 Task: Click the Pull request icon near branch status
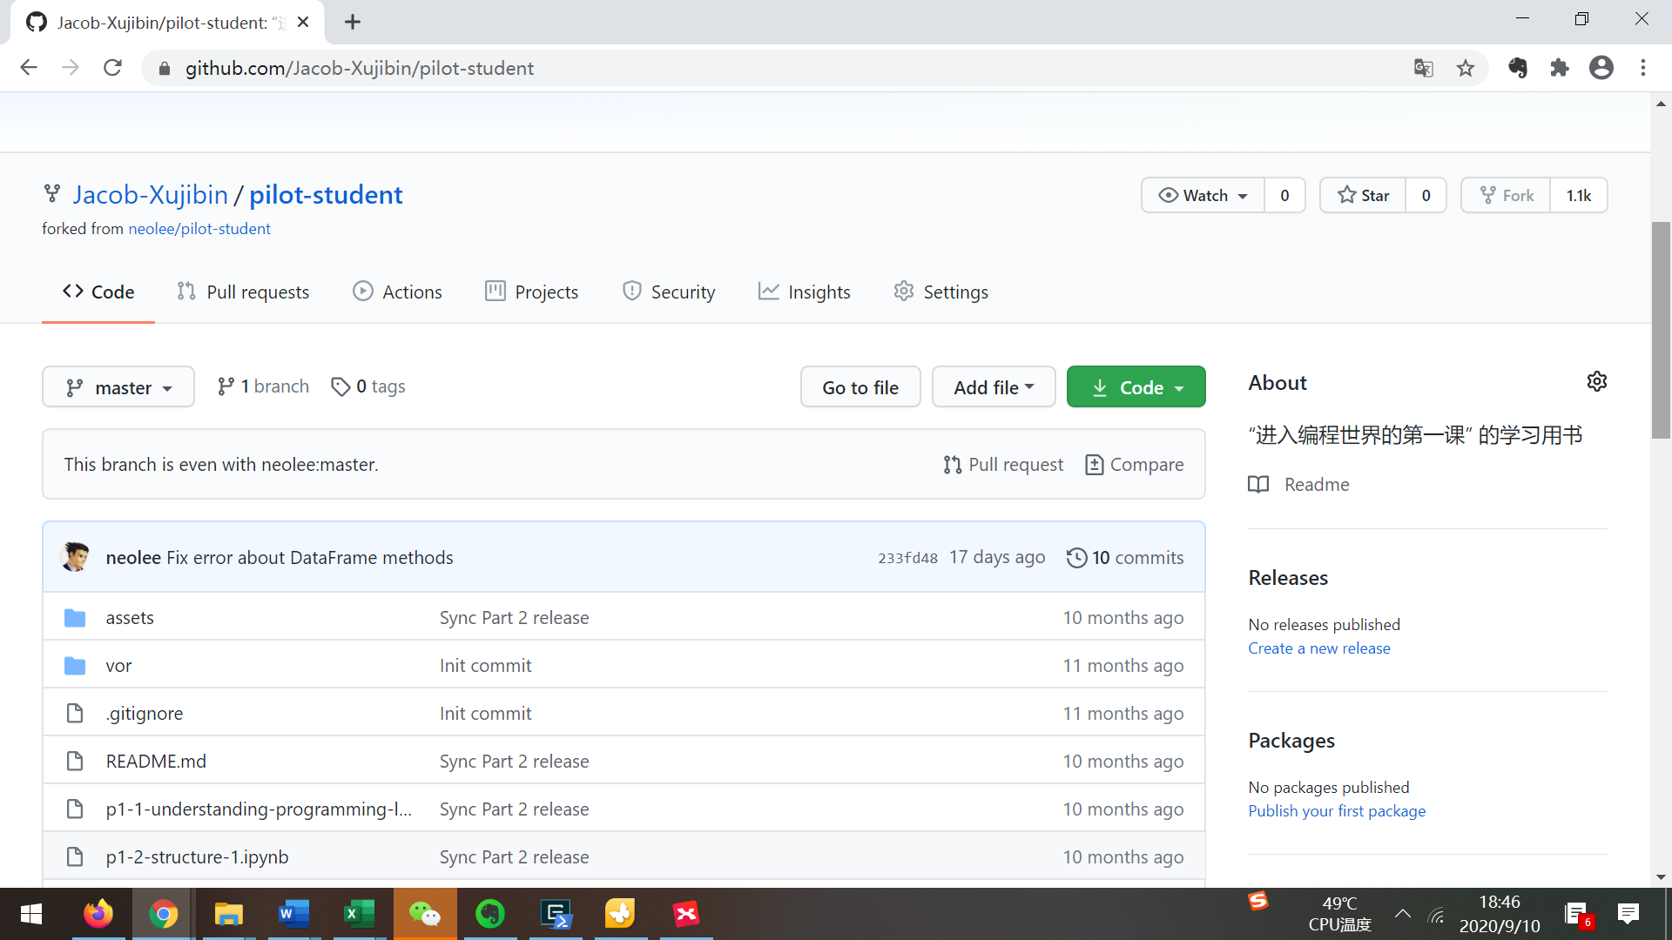952,464
